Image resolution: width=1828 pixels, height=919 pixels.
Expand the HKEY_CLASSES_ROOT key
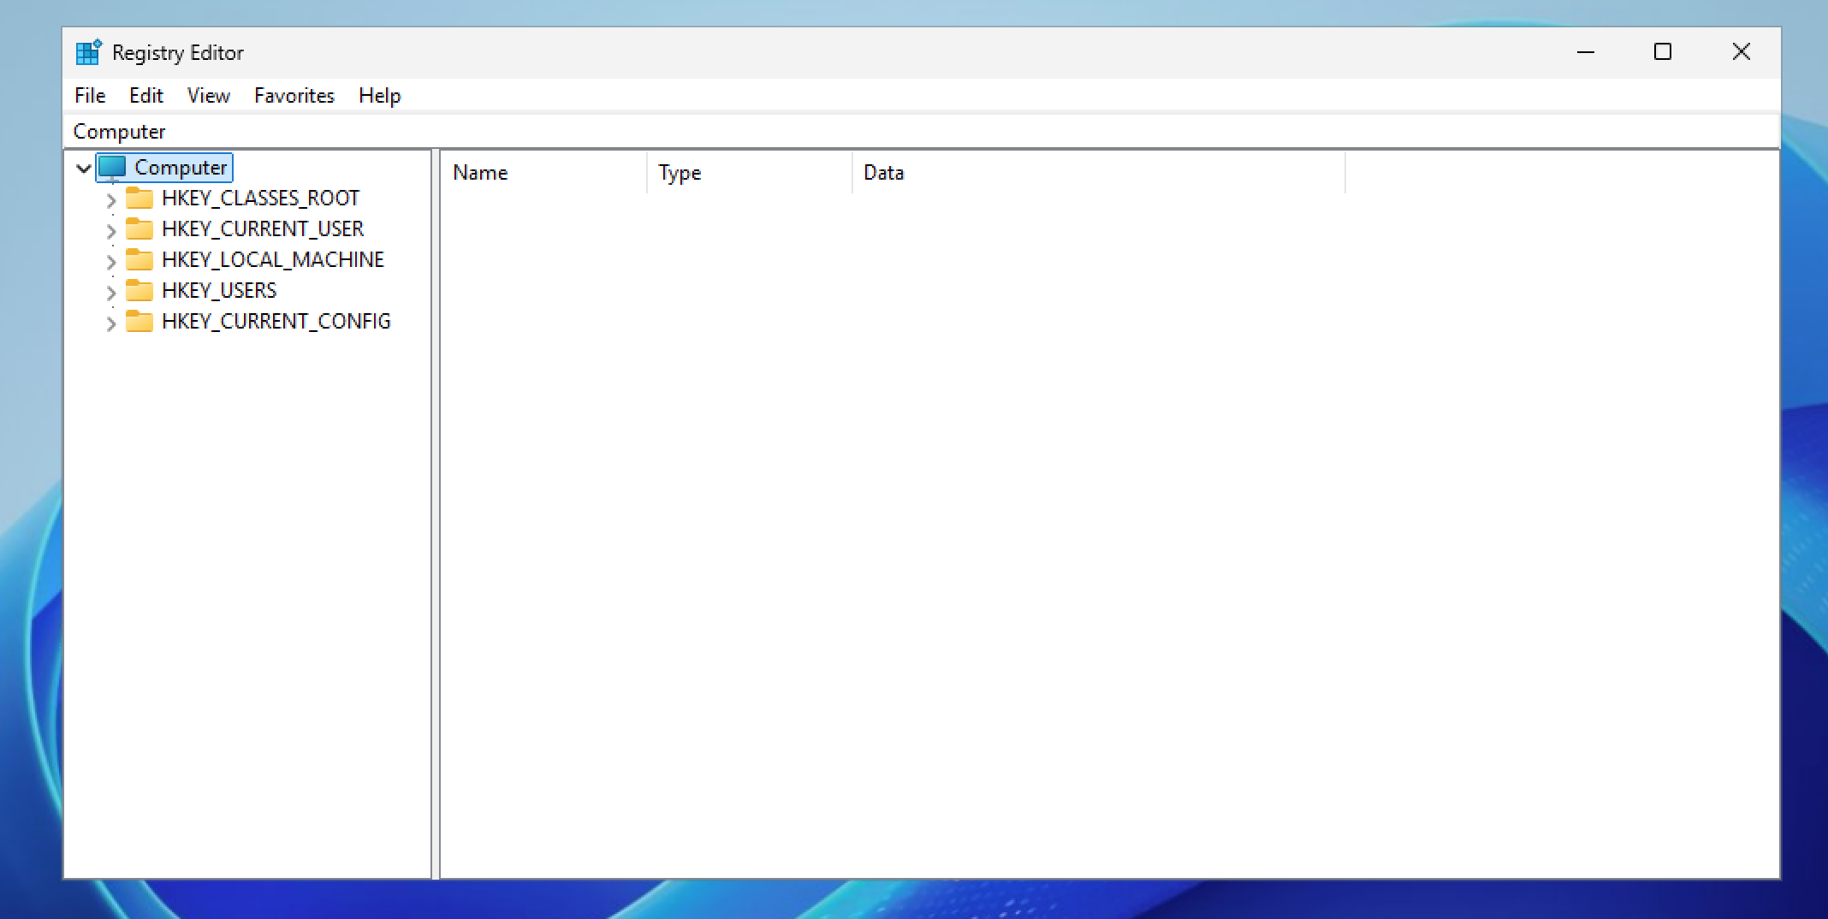[111, 200]
